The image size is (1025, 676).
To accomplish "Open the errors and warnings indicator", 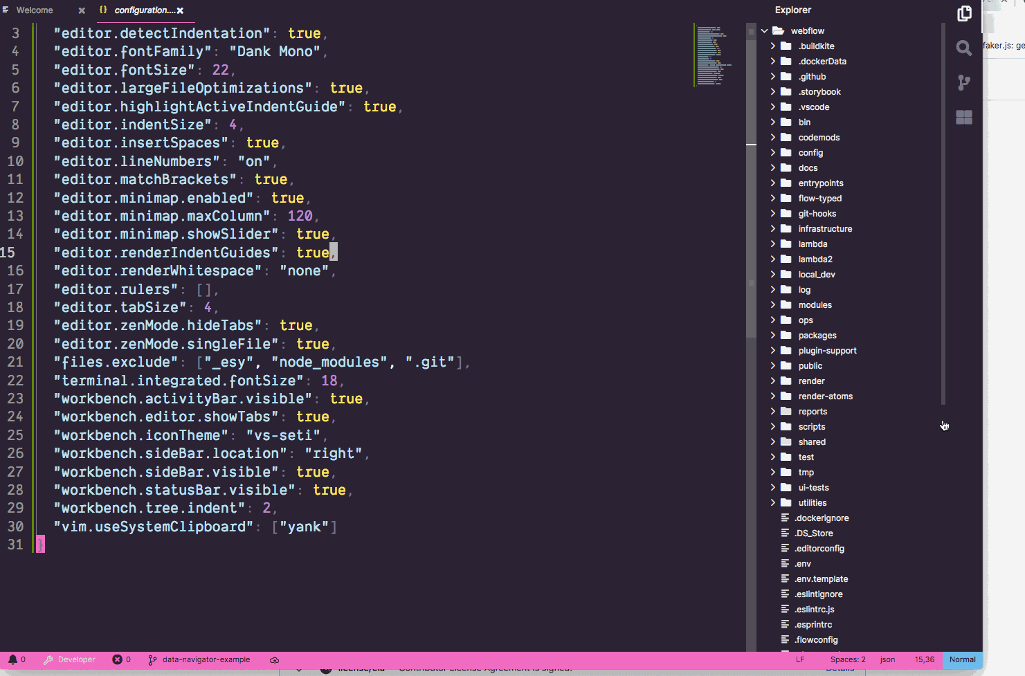I will (x=121, y=659).
